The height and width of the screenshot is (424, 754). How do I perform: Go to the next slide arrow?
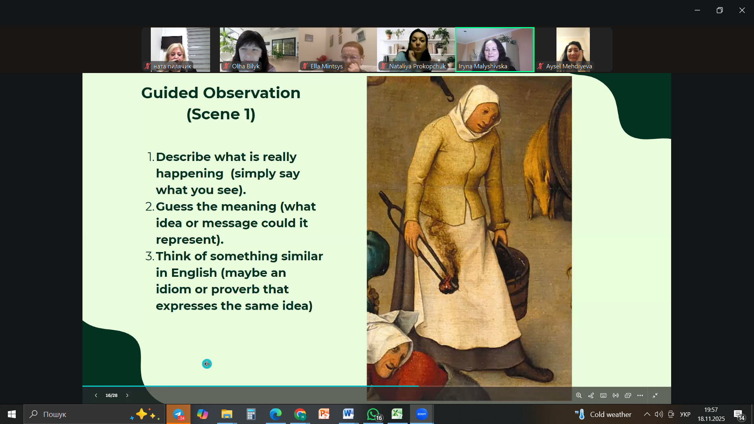pos(127,395)
